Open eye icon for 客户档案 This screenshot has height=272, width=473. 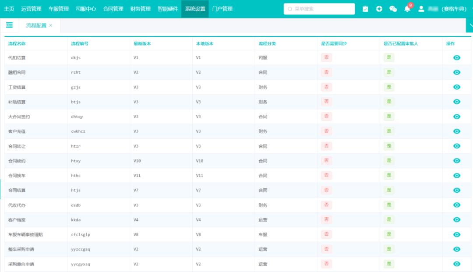click(457, 220)
